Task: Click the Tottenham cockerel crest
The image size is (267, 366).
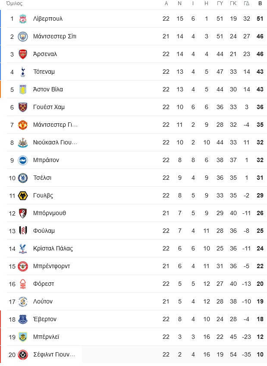Action: pos(23,72)
